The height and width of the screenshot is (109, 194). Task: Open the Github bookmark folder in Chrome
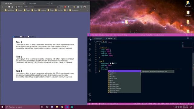(51, 10)
